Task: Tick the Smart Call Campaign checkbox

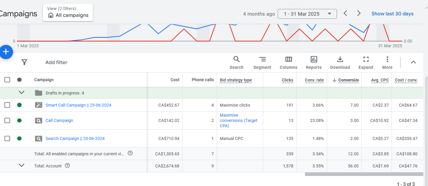Action: (x=7, y=105)
